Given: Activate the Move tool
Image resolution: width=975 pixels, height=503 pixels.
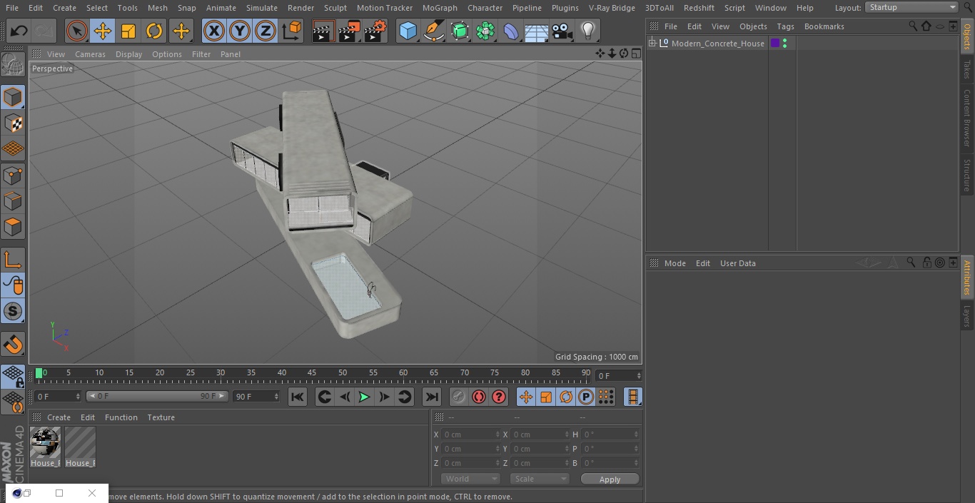Looking at the screenshot, I should [x=103, y=31].
